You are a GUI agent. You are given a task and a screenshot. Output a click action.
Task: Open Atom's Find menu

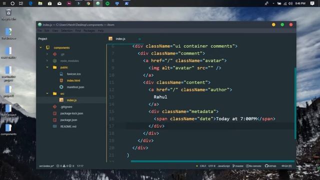(78, 30)
